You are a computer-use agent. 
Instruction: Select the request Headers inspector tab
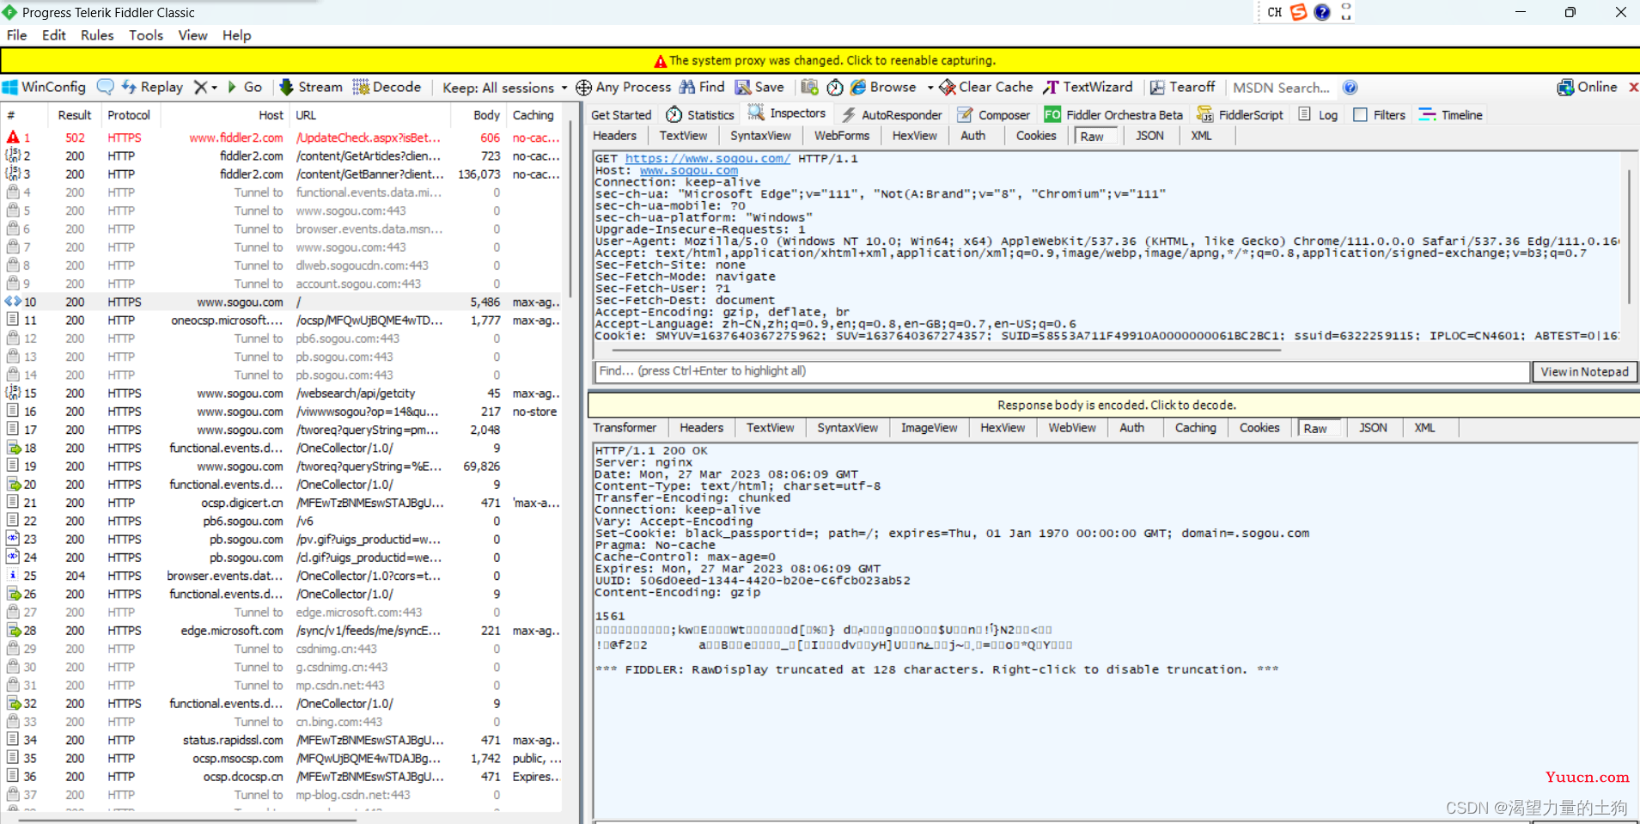tap(614, 136)
